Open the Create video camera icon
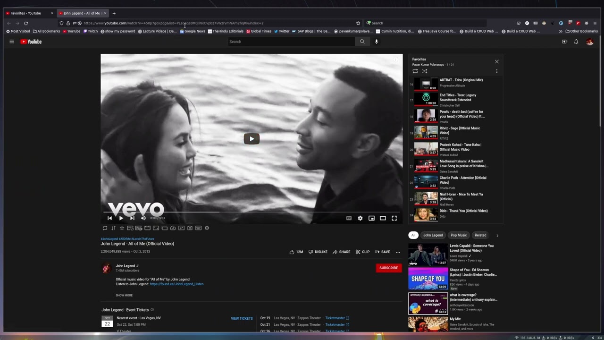Viewport: 604px width, 340px height. (564, 42)
